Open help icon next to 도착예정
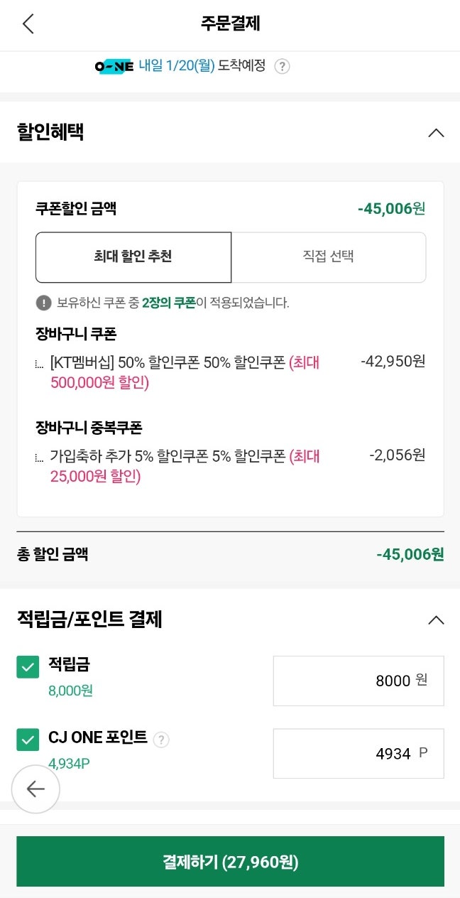 click(x=282, y=67)
